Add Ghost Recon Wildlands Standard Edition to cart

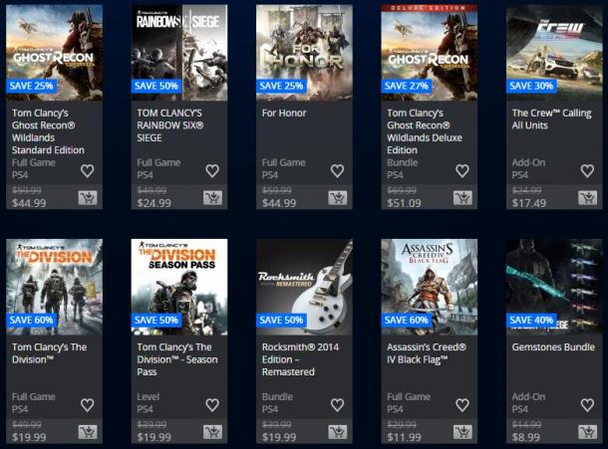pyautogui.click(x=88, y=198)
